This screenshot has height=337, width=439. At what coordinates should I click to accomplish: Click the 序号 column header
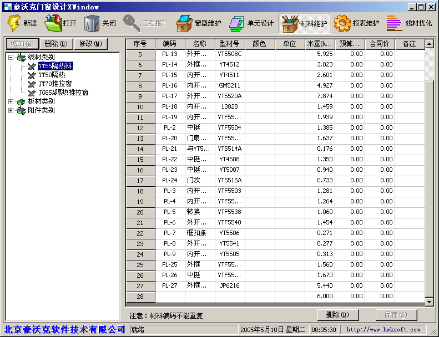click(140, 44)
